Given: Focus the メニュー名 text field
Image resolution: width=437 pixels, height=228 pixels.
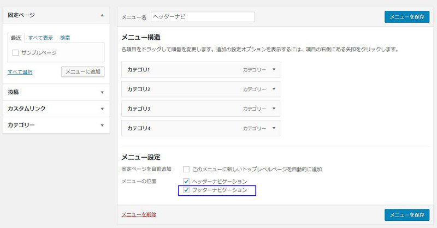Looking at the screenshot, I should tap(203, 17).
